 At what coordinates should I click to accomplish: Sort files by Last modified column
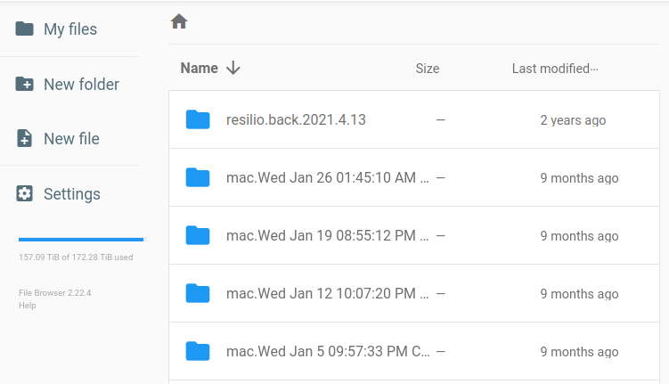551,69
